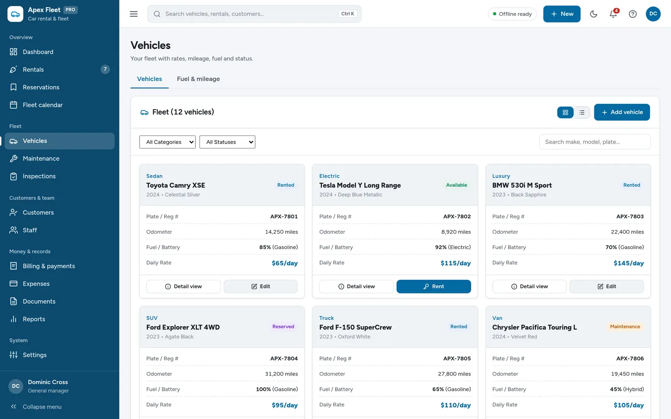Switch to Fuel & mileage tab

tap(198, 79)
